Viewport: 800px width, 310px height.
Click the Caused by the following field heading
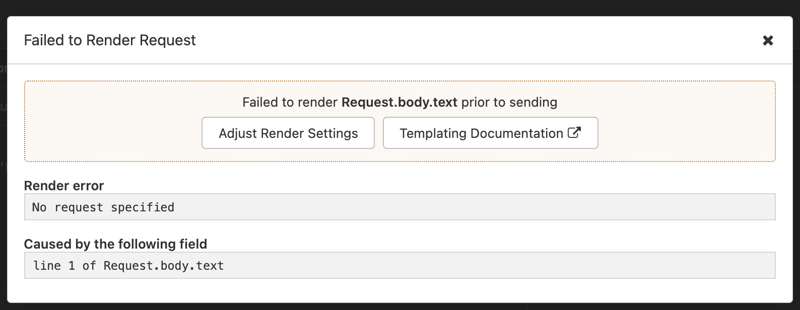point(115,244)
